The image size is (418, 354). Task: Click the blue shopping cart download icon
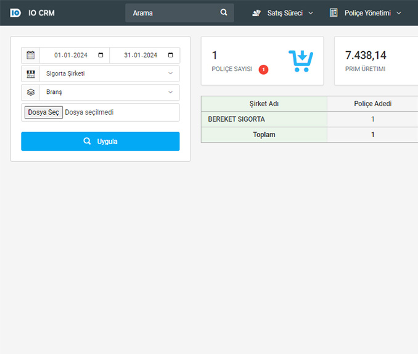coord(300,61)
